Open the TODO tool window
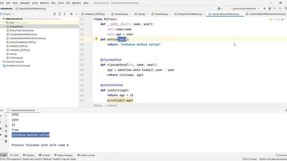287x161 pixels. click(x=14, y=155)
